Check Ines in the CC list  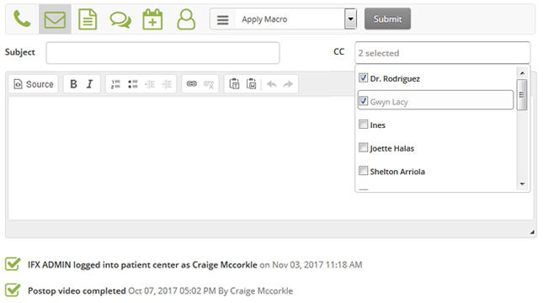point(363,125)
